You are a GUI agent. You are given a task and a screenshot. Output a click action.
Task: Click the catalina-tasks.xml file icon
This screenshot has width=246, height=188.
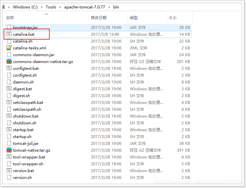9,48
